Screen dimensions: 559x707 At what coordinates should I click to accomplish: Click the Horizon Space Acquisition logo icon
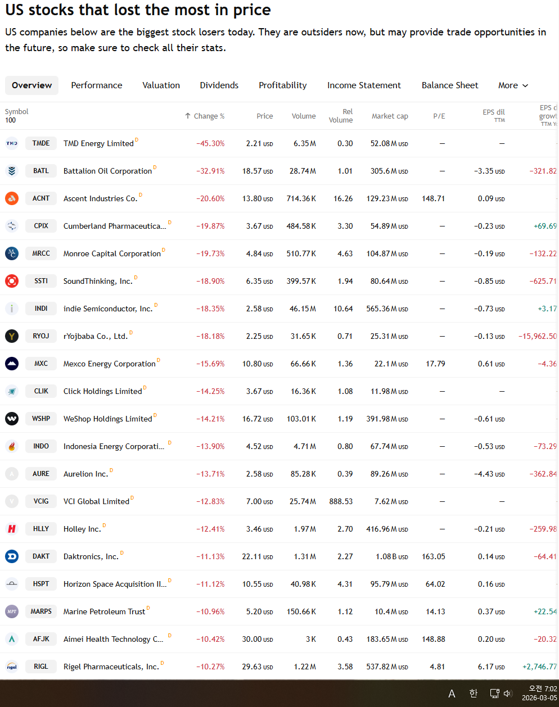click(x=12, y=584)
